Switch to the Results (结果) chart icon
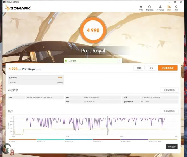 [x=169, y=8]
